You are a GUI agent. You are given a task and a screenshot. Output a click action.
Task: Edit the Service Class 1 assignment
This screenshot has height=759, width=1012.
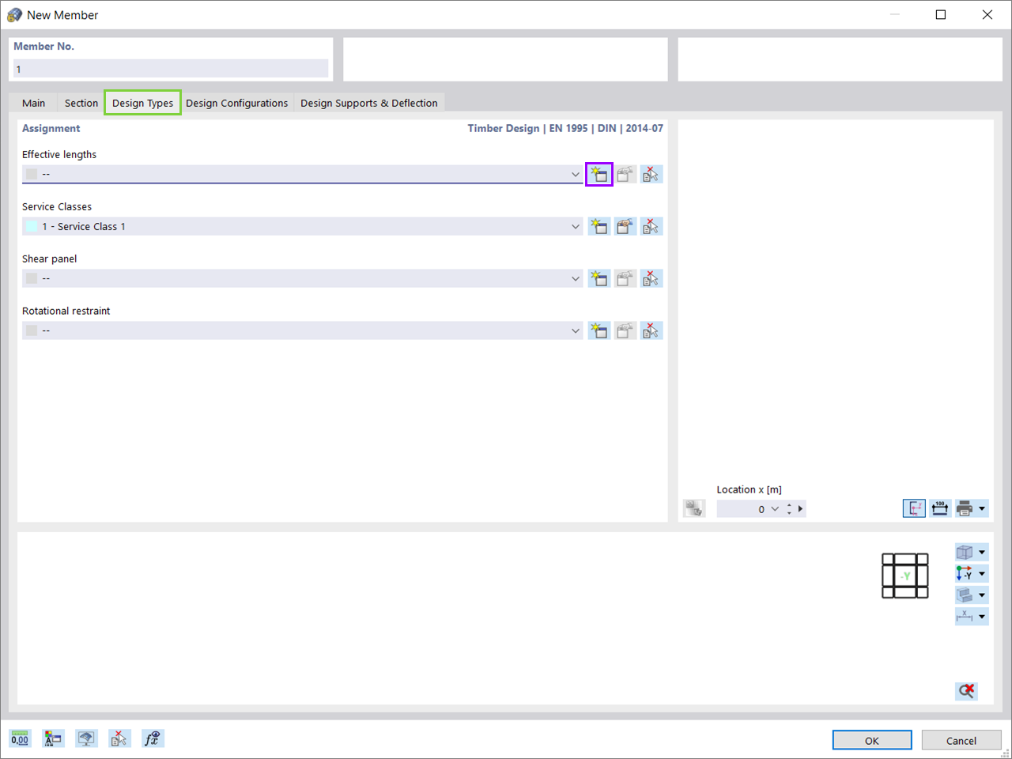625,226
